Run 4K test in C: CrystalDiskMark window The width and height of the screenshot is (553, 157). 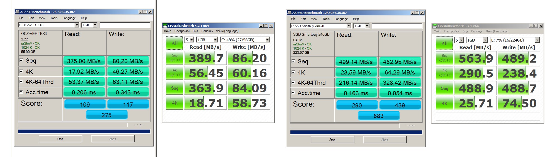pos(174,103)
